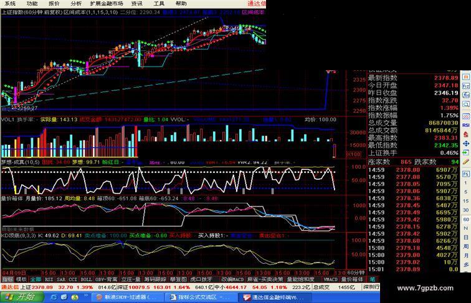This screenshot has width=471, height=303.
Task: Switch to 30-minute period in sidebar
Action: (x=466, y=210)
